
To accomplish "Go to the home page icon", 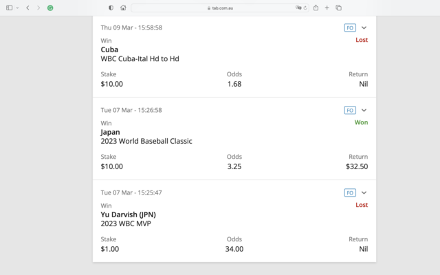I will point(123,8).
